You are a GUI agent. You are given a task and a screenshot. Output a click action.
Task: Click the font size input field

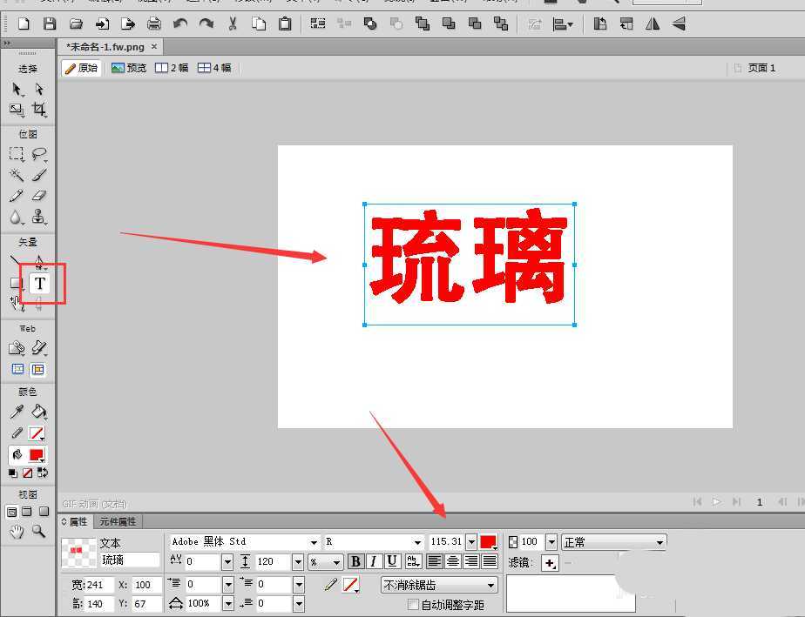[x=444, y=541]
